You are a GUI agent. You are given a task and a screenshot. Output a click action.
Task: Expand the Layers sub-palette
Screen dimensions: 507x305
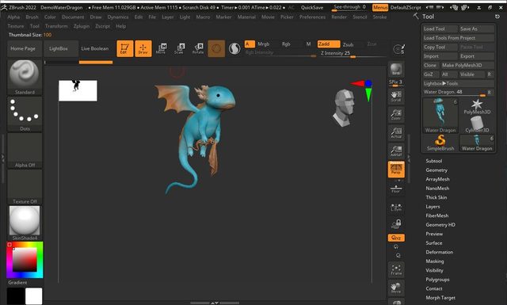433,206
